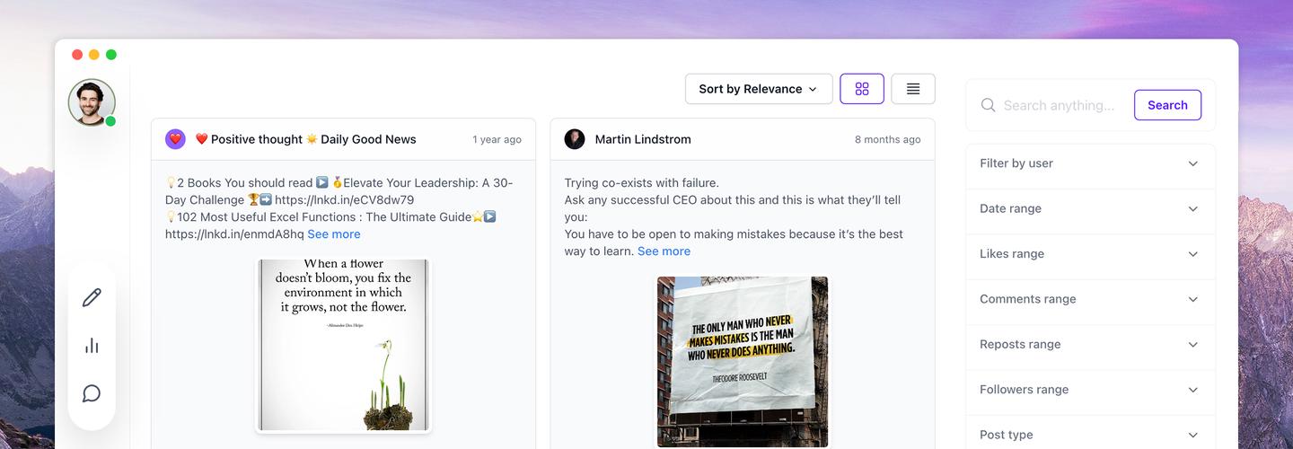Screen dimensions: 1293x449
Task: Expand the Comments range filter
Action: pos(1090,299)
